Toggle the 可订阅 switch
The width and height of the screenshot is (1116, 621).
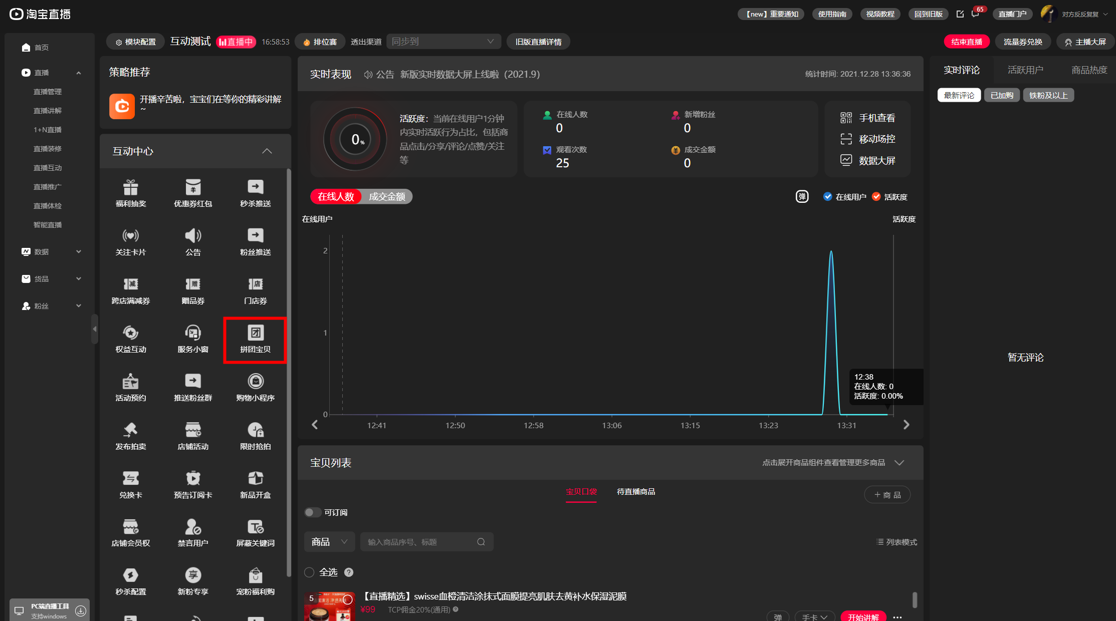313,512
